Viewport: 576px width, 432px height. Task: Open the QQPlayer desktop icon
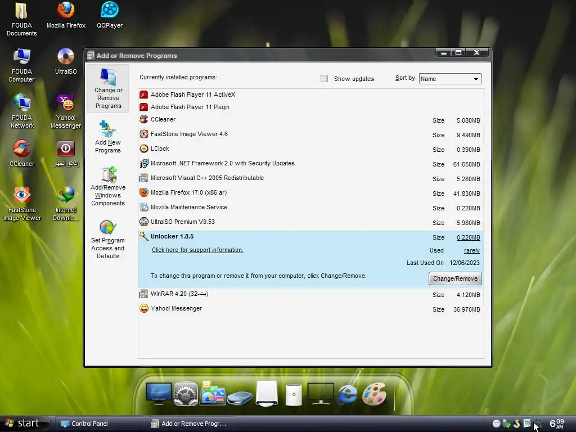click(x=110, y=15)
